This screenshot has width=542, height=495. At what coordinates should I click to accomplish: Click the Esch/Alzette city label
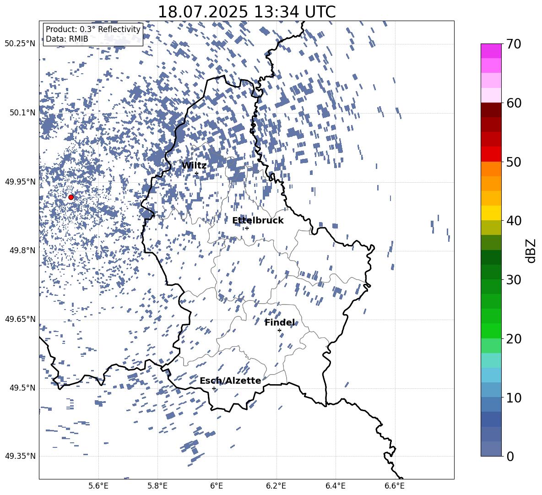pos(230,381)
